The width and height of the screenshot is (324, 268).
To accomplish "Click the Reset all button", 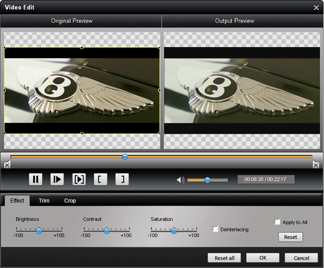I will (x=224, y=258).
